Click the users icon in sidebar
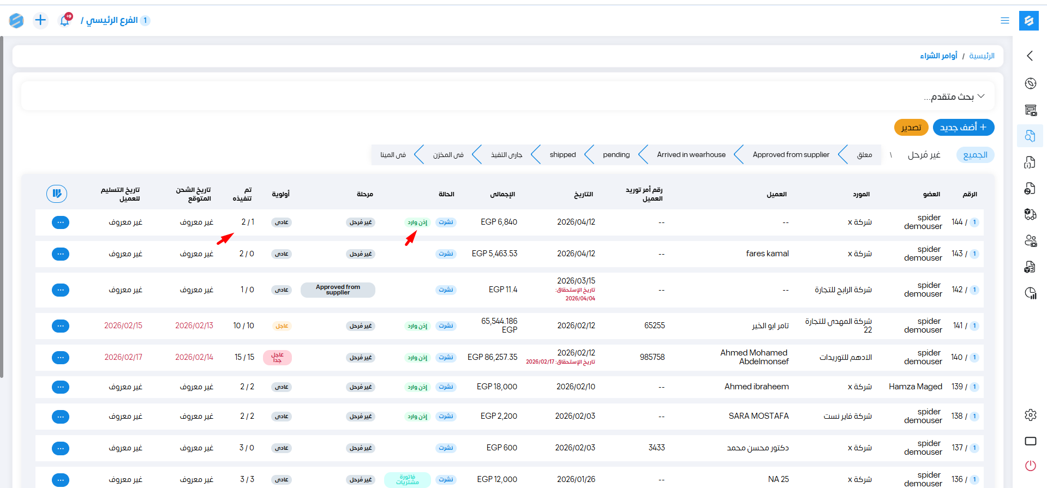This screenshot has height=488, width=1047. 1030,241
